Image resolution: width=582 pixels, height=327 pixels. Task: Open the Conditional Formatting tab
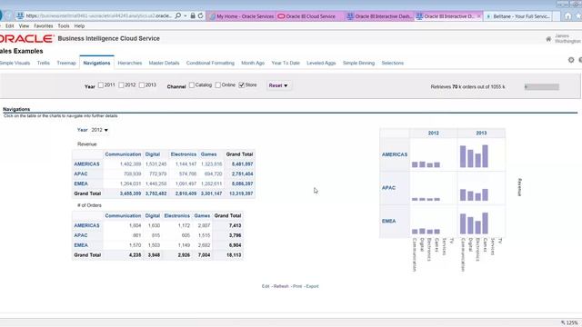click(210, 63)
